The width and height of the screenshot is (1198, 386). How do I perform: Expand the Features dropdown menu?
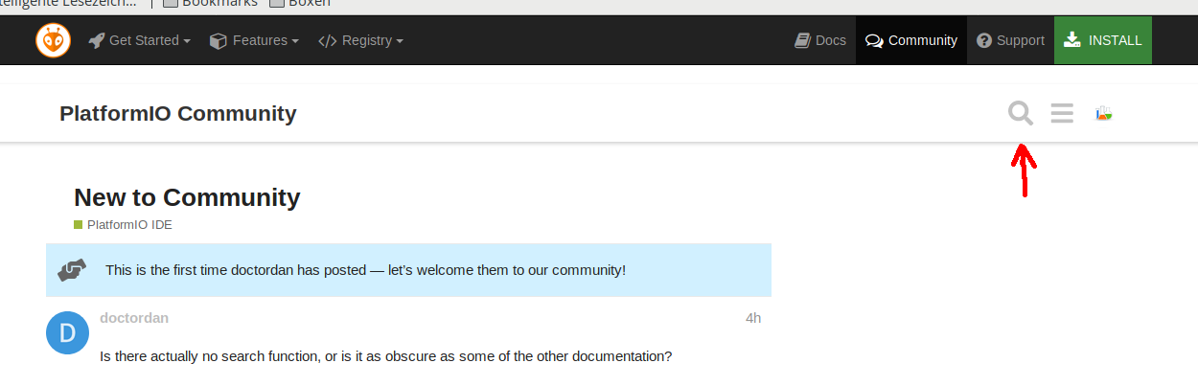point(254,40)
